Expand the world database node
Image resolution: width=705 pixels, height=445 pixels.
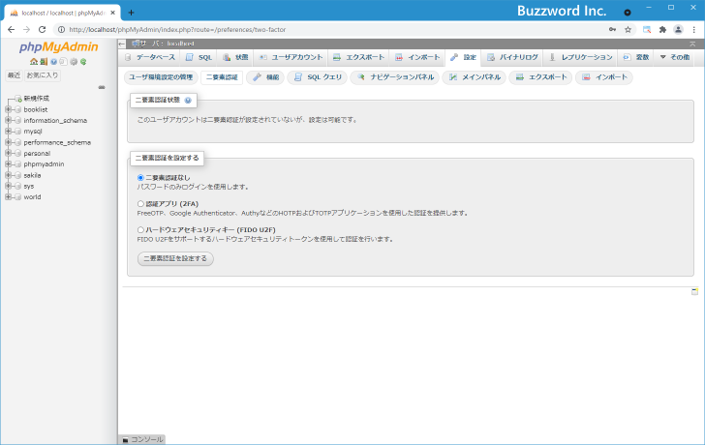(x=8, y=196)
